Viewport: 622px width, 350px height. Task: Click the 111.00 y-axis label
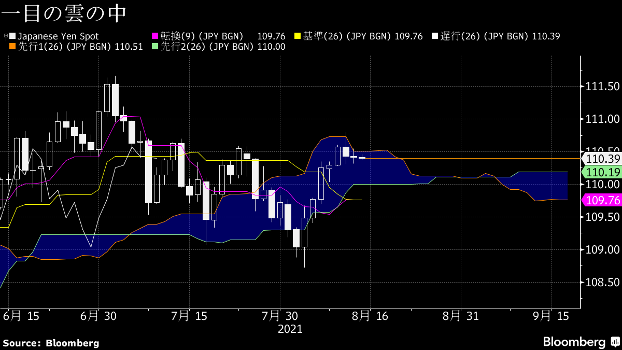(x=603, y=119)
